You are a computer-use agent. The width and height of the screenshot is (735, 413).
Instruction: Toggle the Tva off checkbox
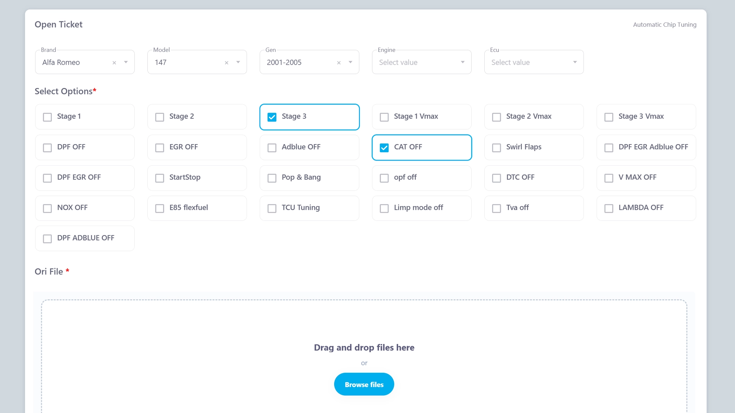click(x=497, y=208)
